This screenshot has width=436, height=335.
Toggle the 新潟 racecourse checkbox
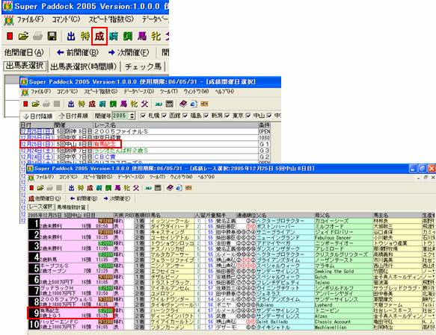pyautogui.click(x=206, y=116)
